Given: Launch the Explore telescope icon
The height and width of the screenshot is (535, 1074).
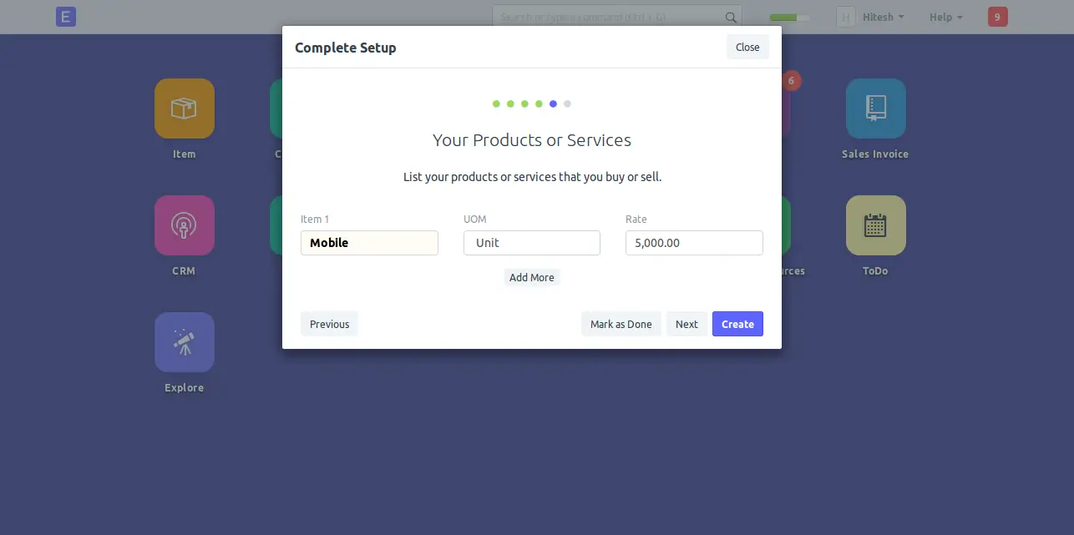Looking at the screenshot, I should [x=185, y=342].
